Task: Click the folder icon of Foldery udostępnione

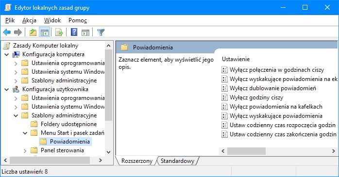Action: click(x=34, y=124)
